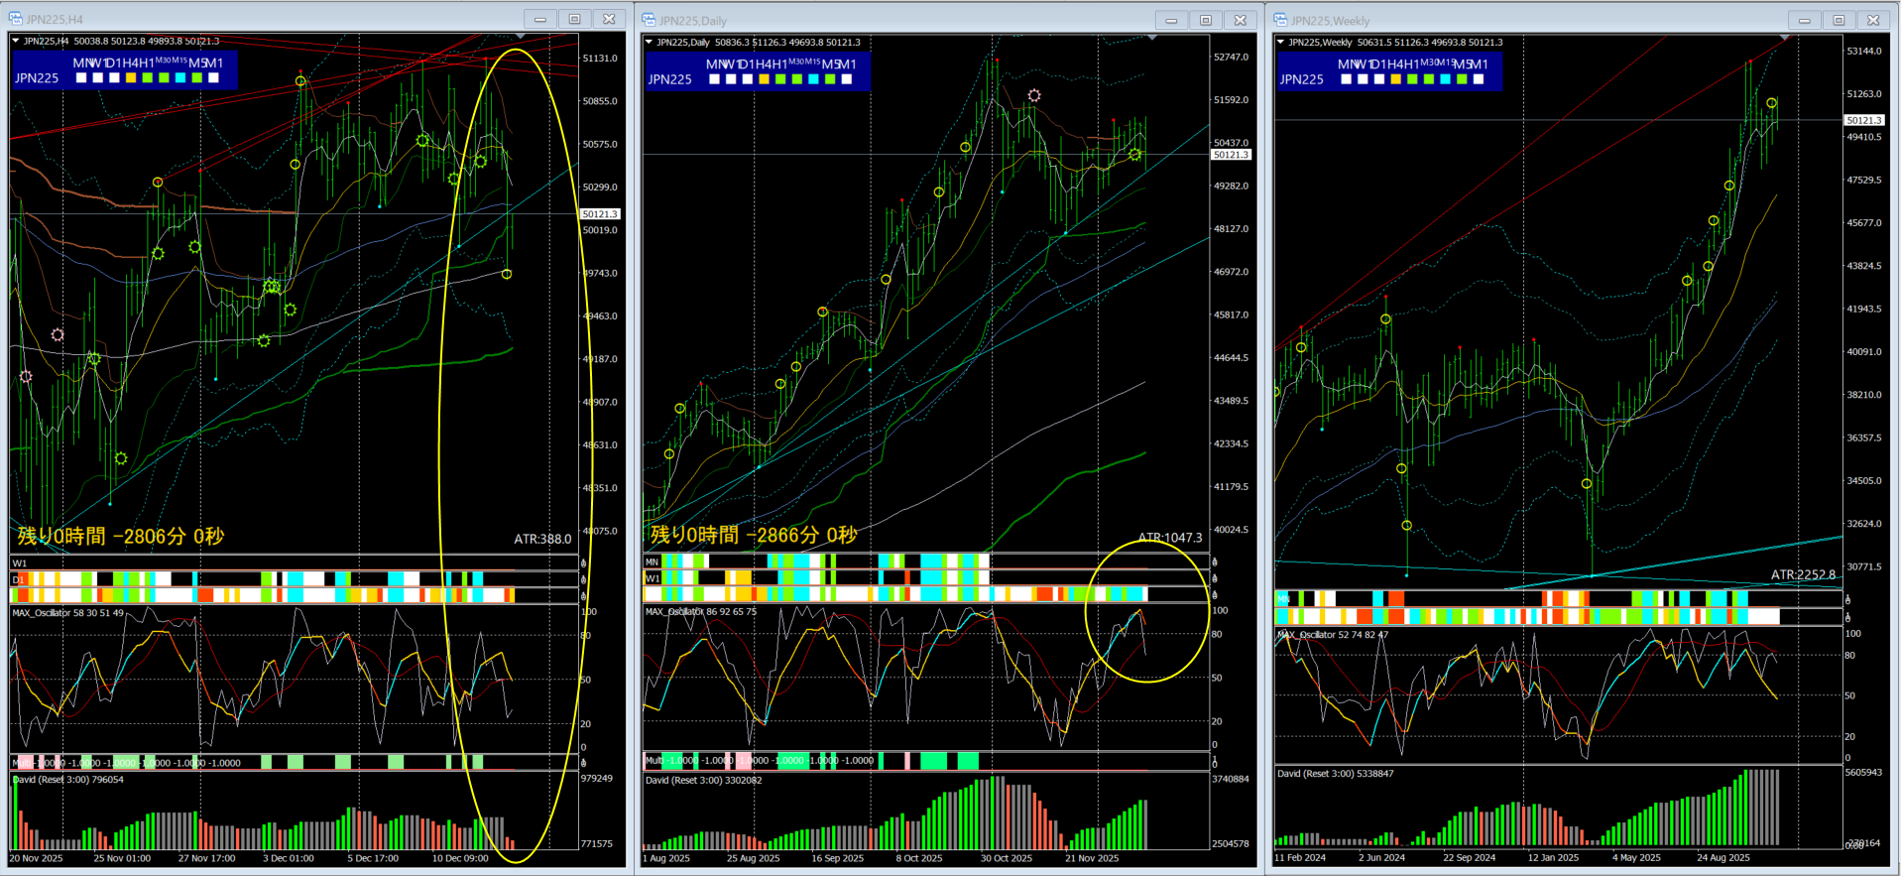Click the 52747.0 price on Daily price scale
The width and height of the screenshot is (1901, 876).
pos(1232,58)
